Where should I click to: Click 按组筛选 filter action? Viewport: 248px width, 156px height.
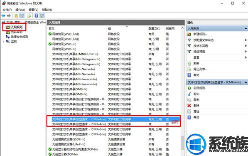199,52
